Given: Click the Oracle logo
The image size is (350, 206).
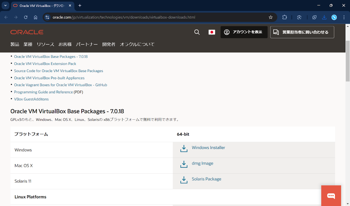Looking at the screenshot, I should click(27, 32).
